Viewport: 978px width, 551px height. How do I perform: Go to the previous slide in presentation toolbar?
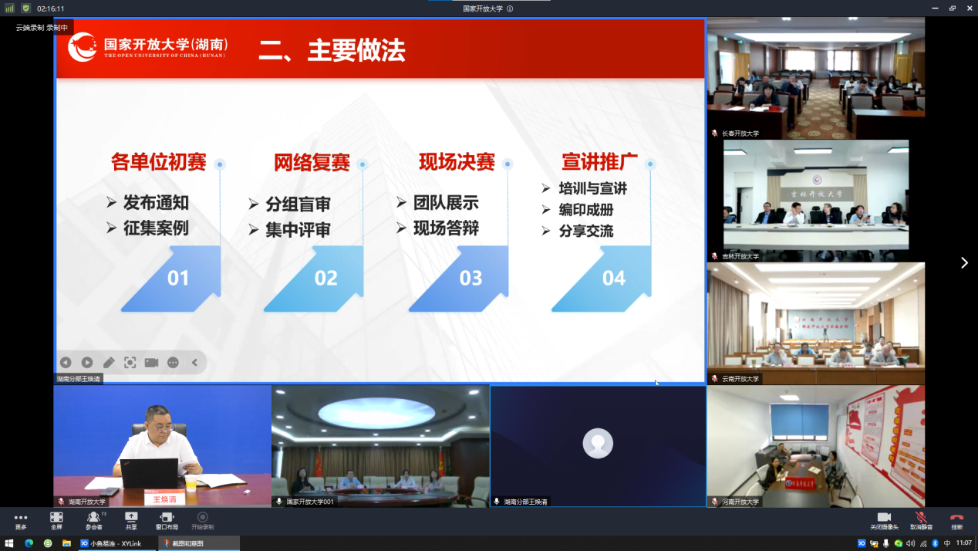66,363
